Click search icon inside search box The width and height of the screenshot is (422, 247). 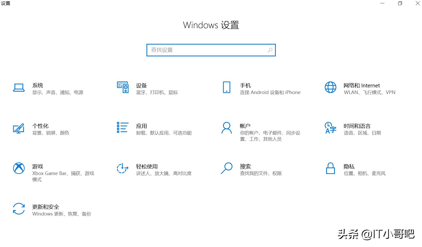point(270,50)
